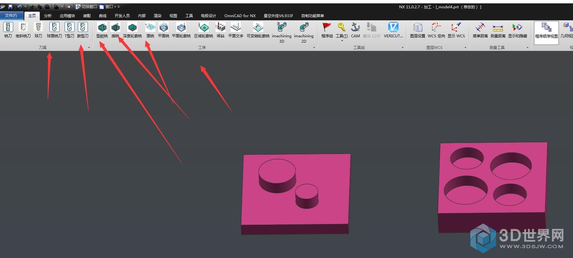573x258 pixels.
Task: Create a 可变轴轮廓铣 variable axis operation
Action: click(x=258, y=30)
